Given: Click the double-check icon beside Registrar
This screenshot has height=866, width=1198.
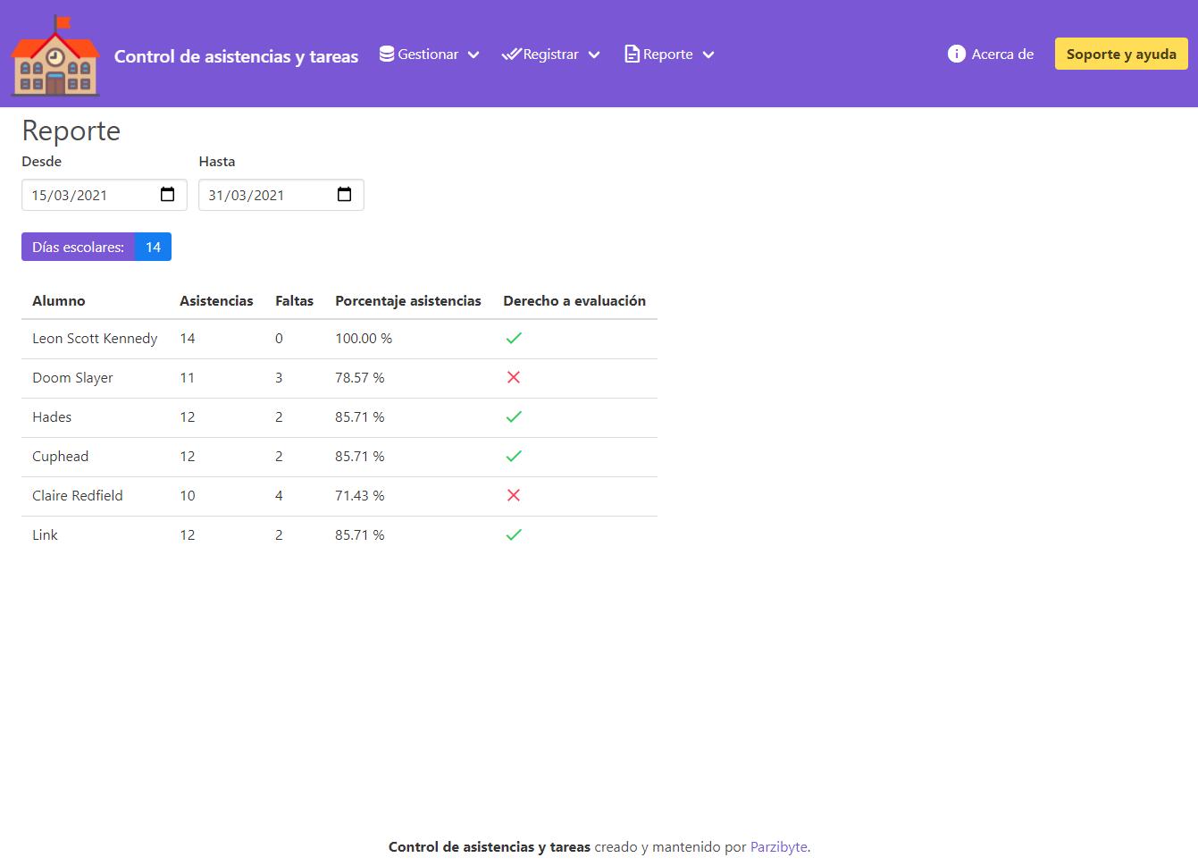Looking at the screenshot, I should (x=511, y=55).
